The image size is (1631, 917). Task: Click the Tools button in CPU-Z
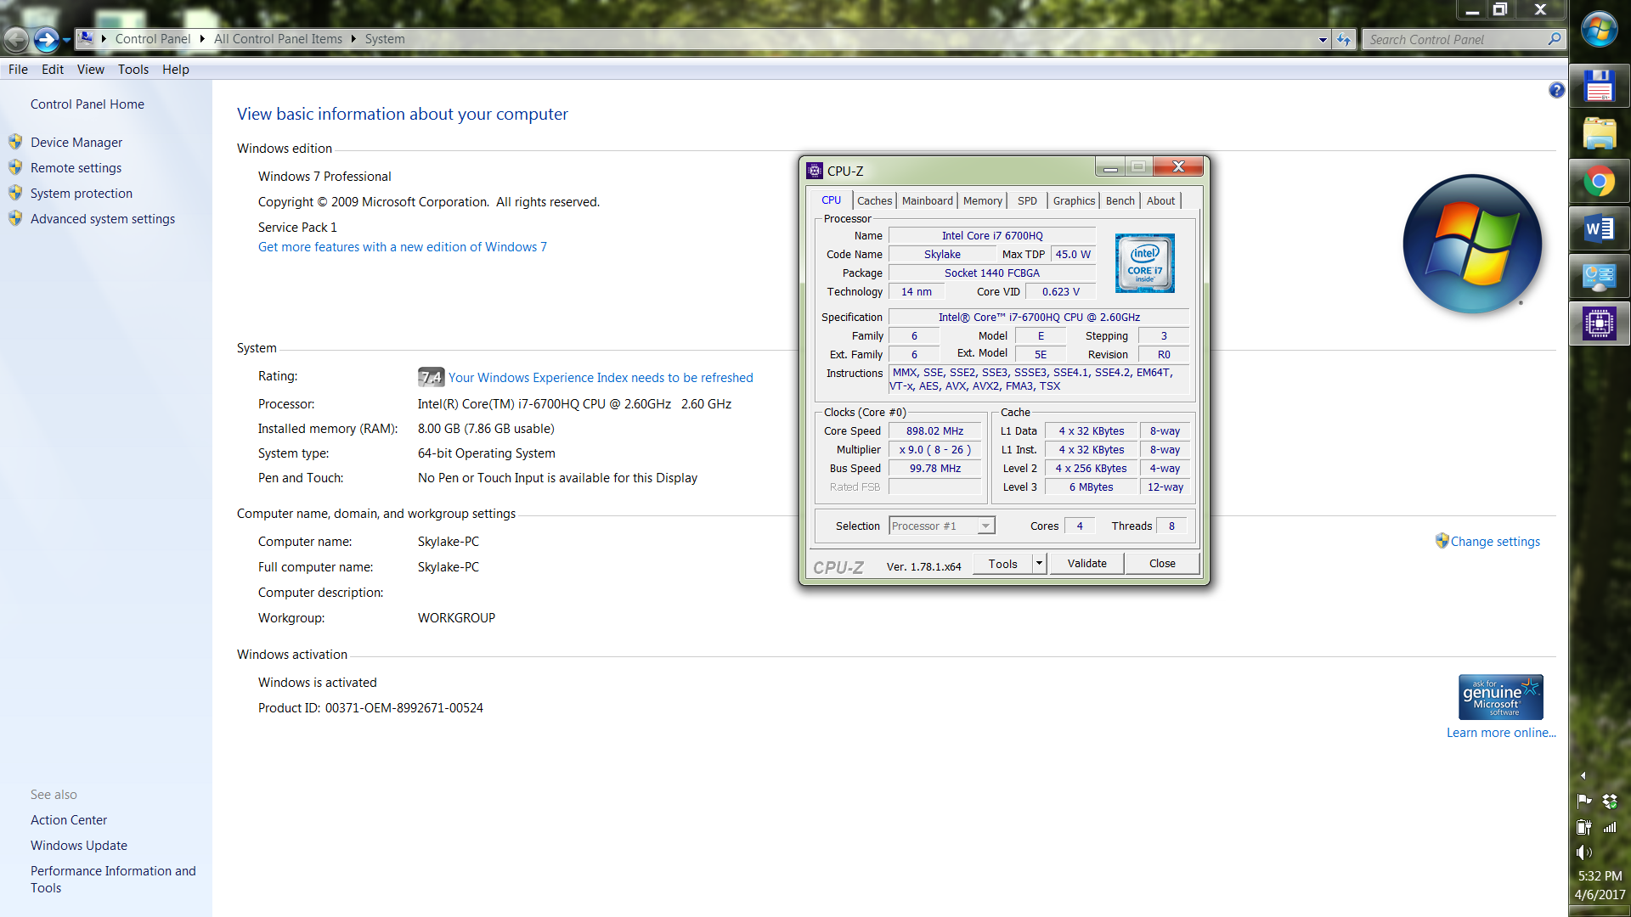(1002, 564)
